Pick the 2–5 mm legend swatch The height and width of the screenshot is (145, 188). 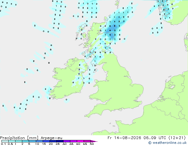pos(26,141)
